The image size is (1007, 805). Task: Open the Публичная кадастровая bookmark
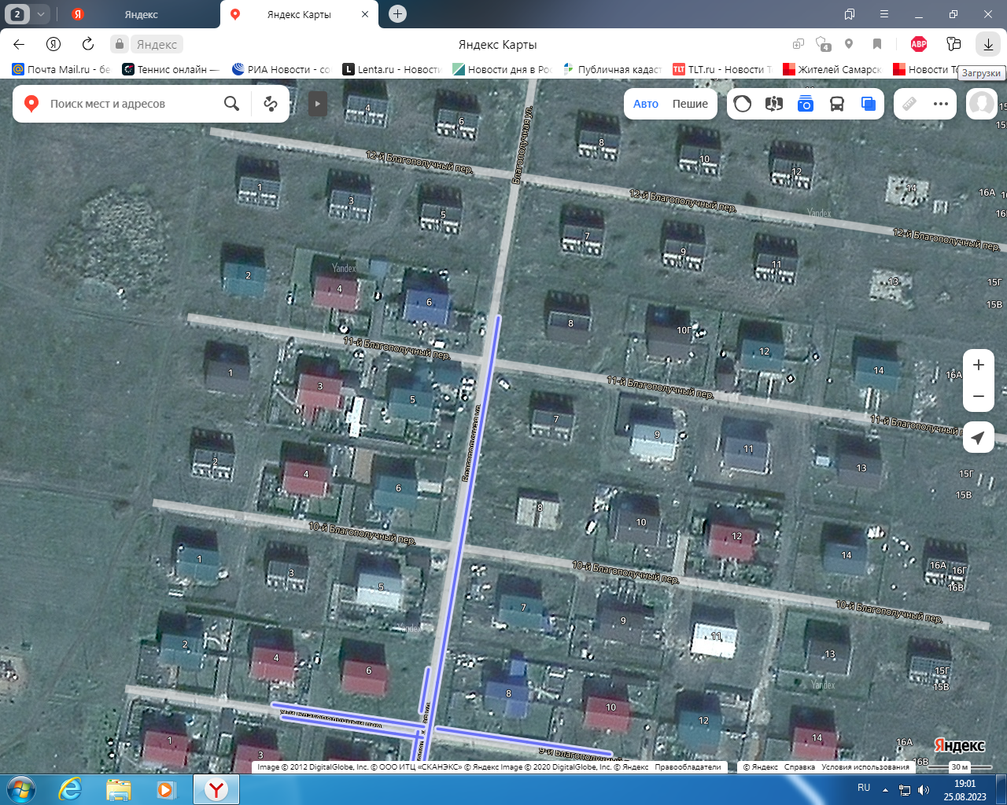coord(612,69)
